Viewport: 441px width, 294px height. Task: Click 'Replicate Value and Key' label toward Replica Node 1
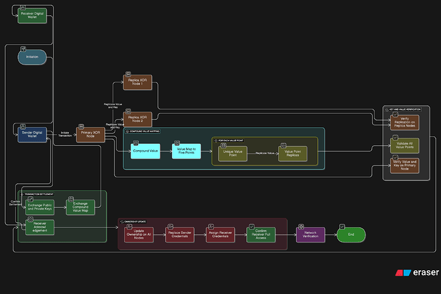coord(112,106)
